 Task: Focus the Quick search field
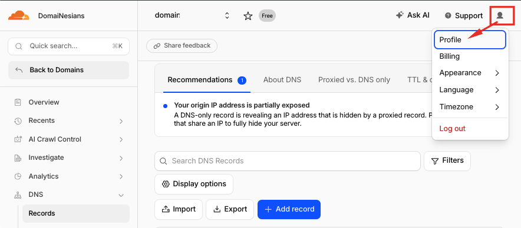tap(68, 46)
